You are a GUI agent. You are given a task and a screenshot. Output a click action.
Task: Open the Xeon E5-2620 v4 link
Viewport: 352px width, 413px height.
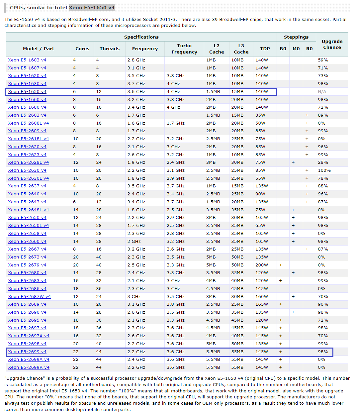click(27, 147)
